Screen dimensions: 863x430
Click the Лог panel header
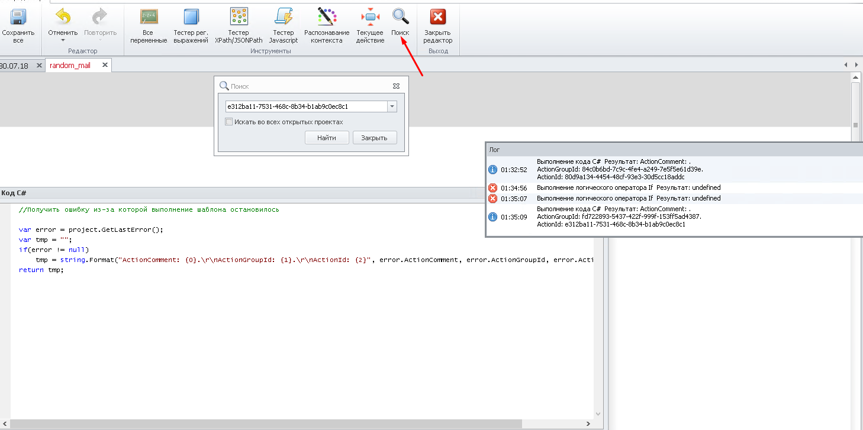point(674,150)
